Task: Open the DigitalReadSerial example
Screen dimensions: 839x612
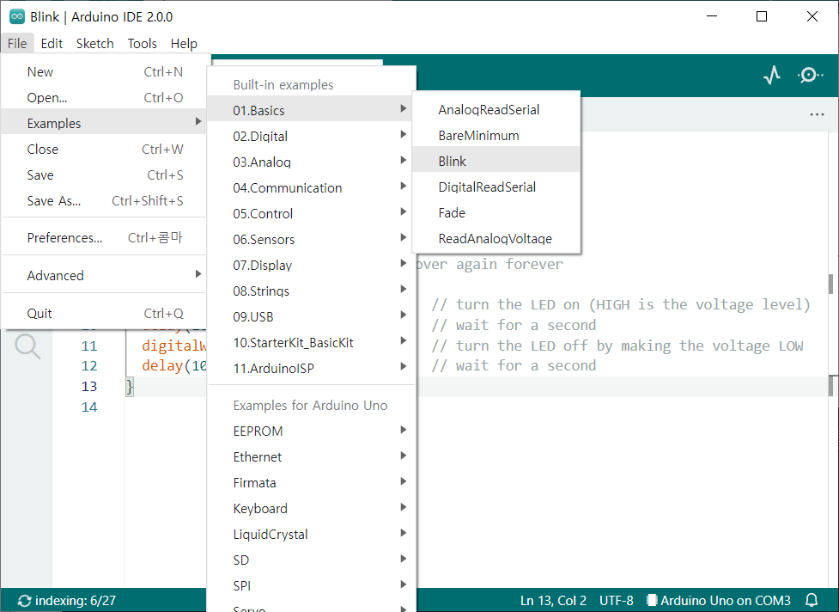Action: (x=496, y=187)
